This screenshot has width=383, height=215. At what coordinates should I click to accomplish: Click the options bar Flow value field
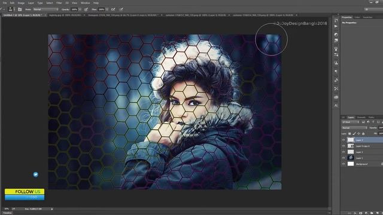point(101,10)
